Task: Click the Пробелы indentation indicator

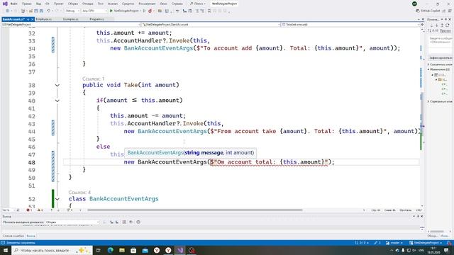Action: pos(405,210)
